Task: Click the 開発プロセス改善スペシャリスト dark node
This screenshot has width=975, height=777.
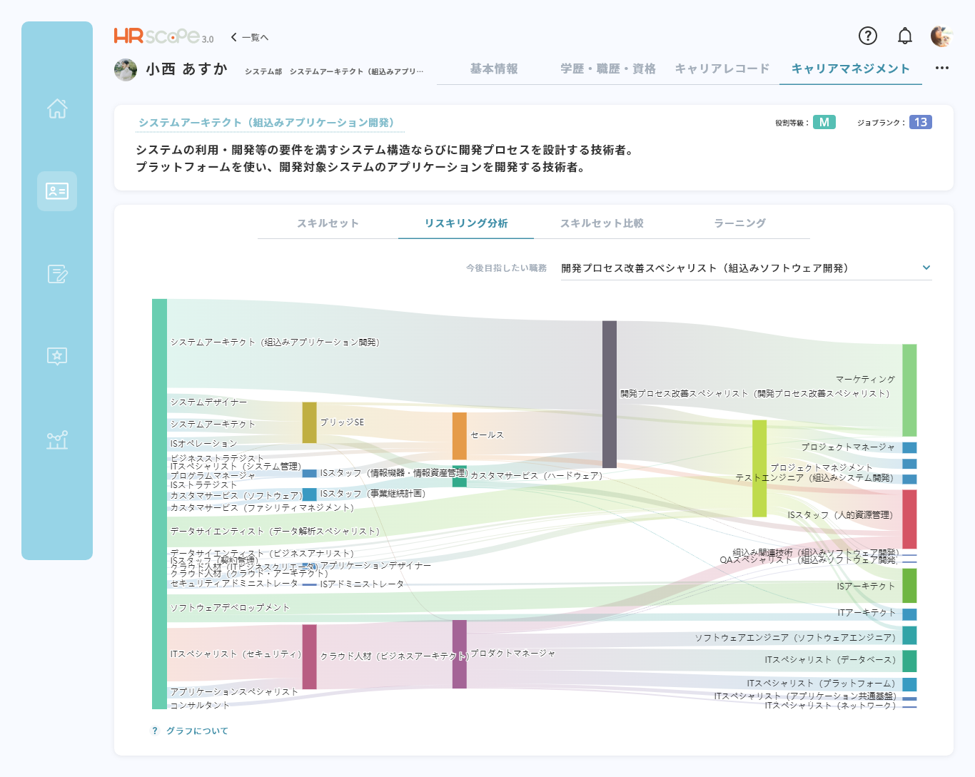Action: (x=609, y=395)
